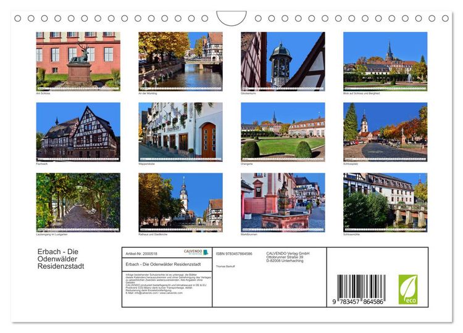Click the 'Am Schloss' caption
The image size is (463, 333).
pyautogui.click(x=43, y=94)
